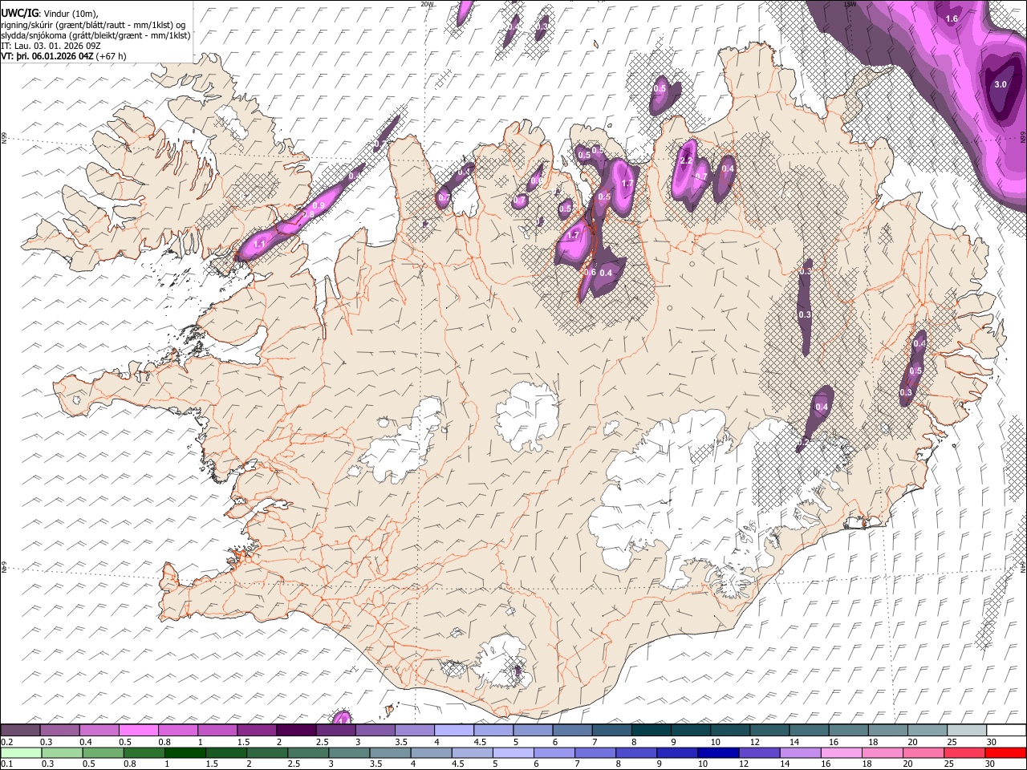Viewport: 1027px width, 770px height.
Task: Select the light lavender 4 swatch, upper row
Action: pyautogui.click(x=453, y=731)
